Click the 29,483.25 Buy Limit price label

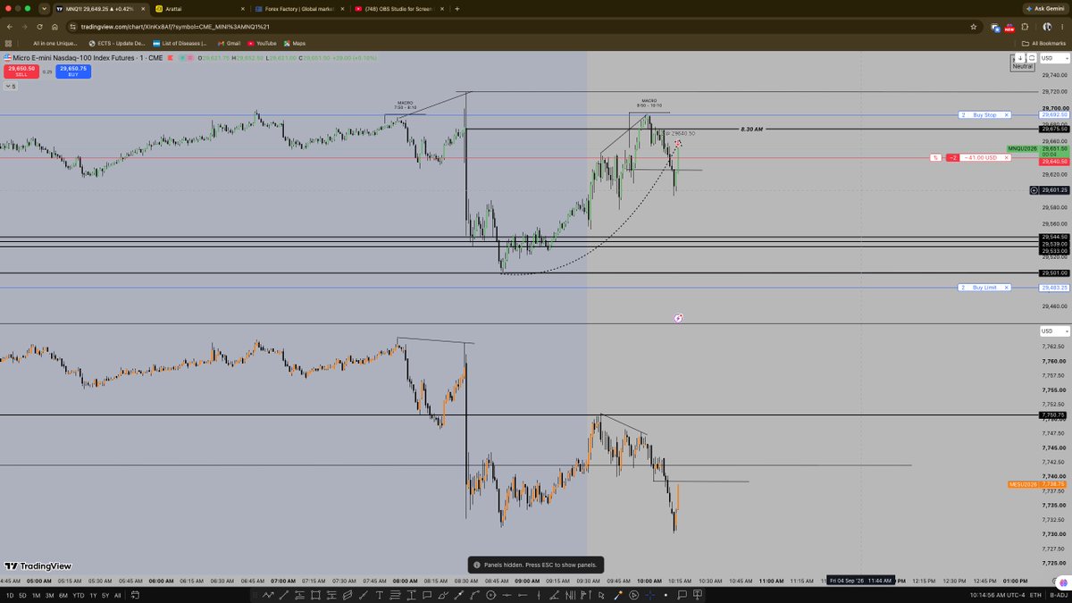pyautogui.click(x=1052, y=288)
